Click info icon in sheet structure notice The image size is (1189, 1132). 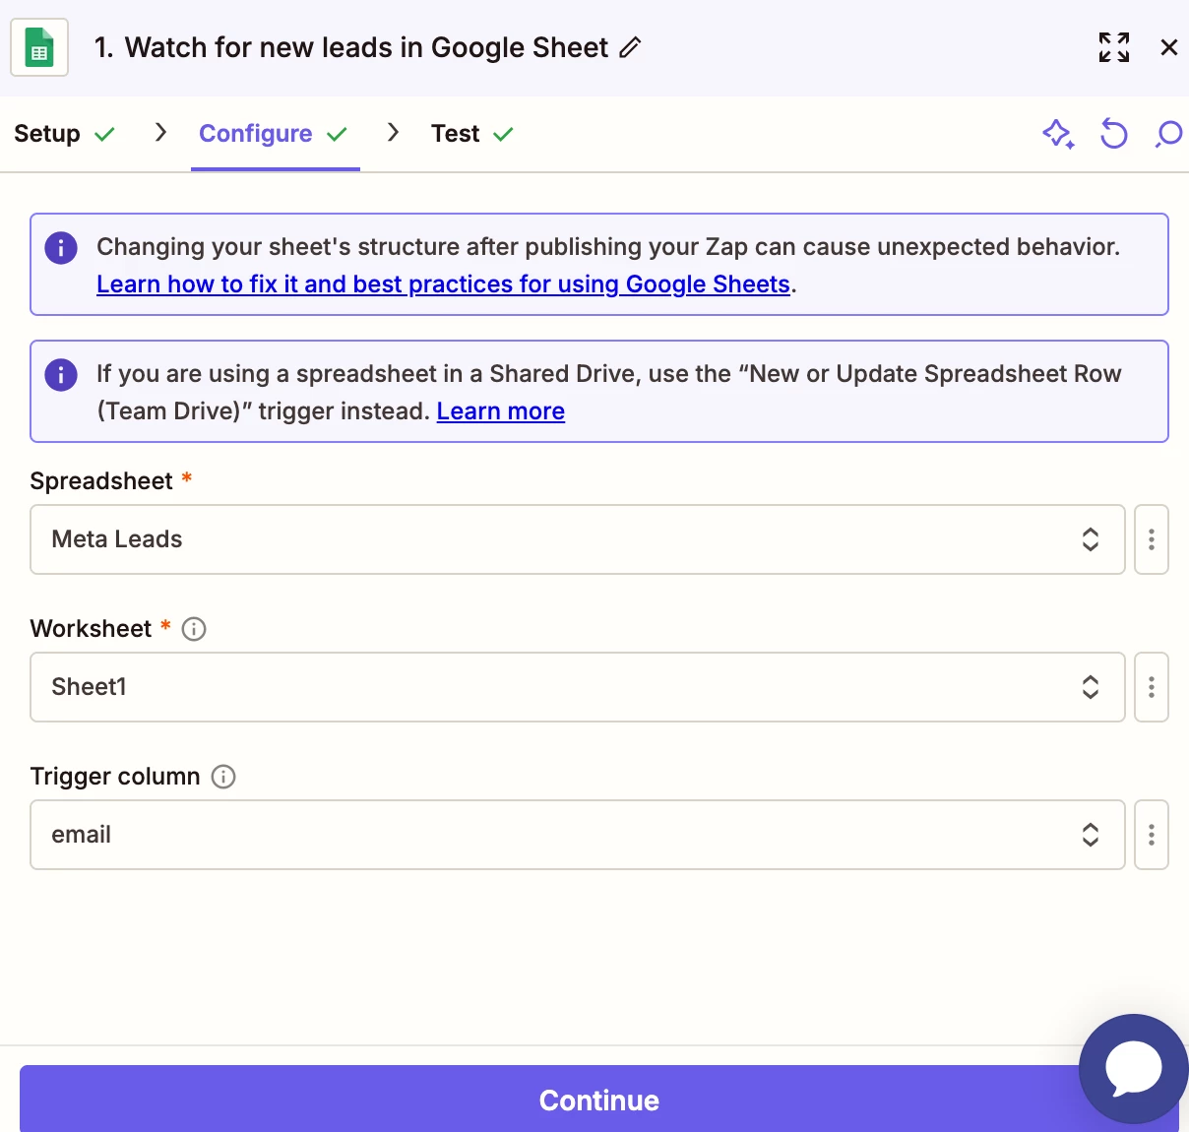tap(61, 247)
